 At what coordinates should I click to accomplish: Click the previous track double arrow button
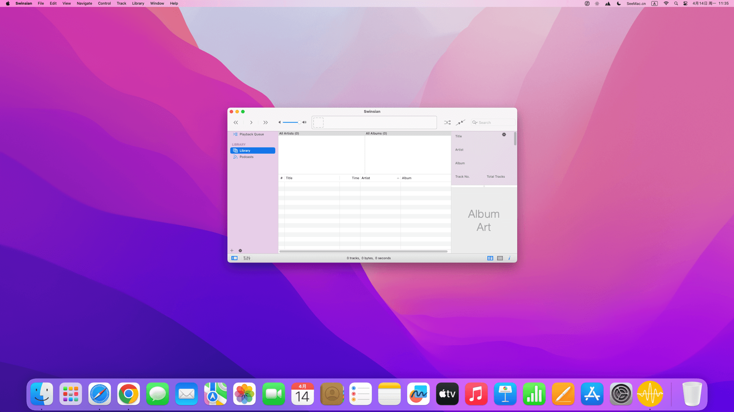[236, 122]
